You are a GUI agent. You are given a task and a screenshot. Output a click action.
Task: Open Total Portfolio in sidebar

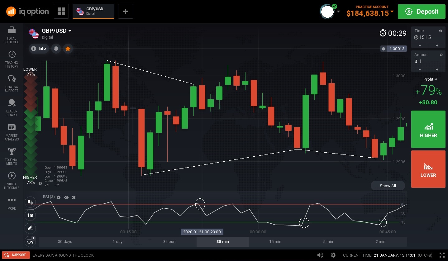[12, 35]
